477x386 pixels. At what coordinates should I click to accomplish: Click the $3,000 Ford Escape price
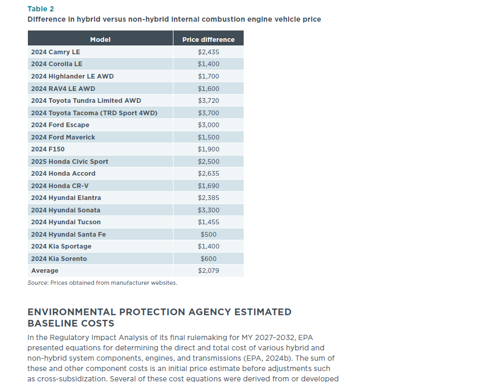[209, 125]
